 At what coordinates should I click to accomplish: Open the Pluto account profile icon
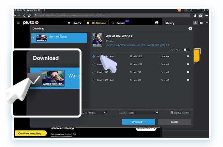[x=156, y=23]
